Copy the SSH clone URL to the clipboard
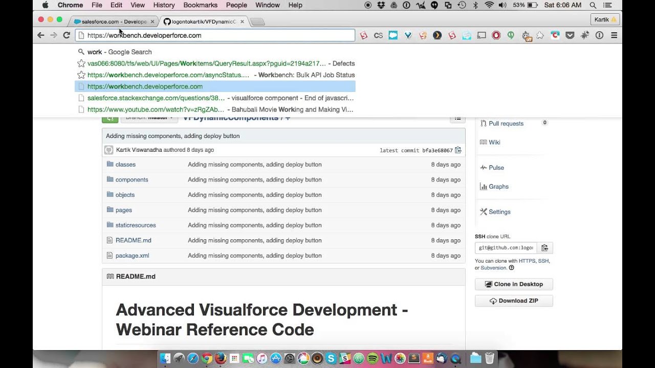Viewport: 655px width, 368px height. coord(544,248)
